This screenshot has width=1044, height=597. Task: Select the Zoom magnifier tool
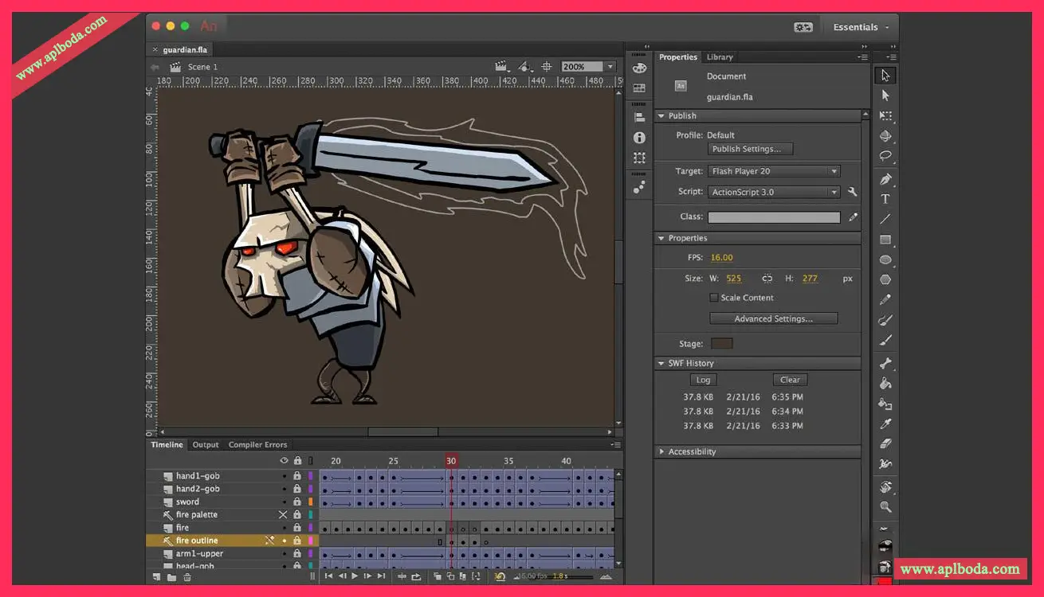[885, 507]
